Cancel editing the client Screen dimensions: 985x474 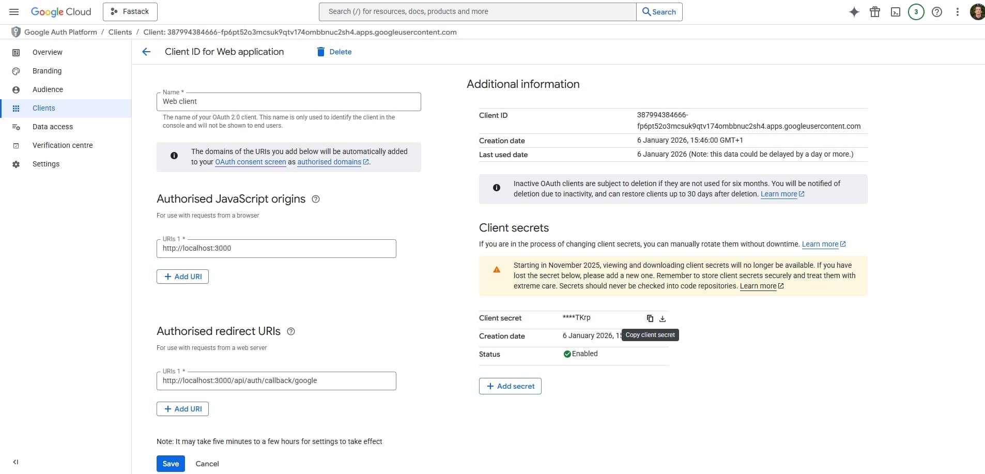coord(207,464)
